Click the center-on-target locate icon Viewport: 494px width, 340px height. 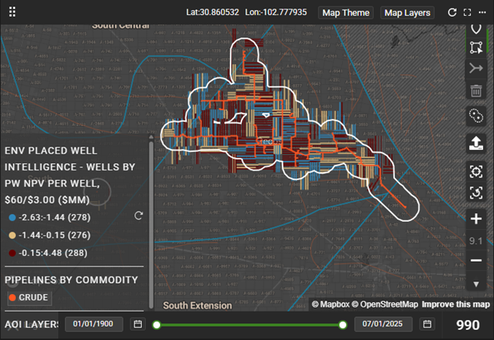click(x=477, y=171)
